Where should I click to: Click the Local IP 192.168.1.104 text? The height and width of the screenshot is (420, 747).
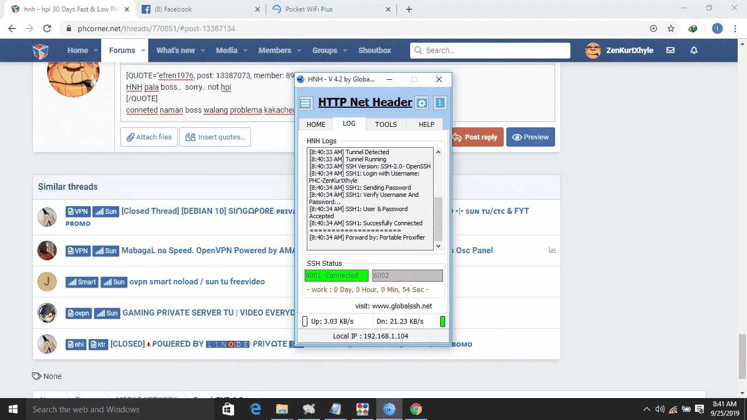pyautogui.click(x=371, y=336)
